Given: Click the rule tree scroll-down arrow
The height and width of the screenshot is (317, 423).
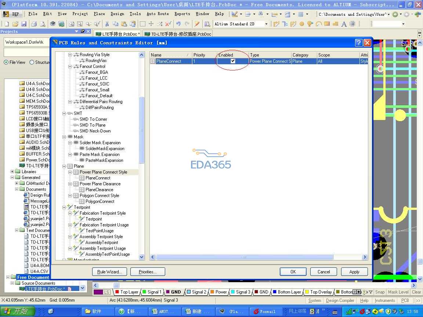Looking at the screenshot, I should [142, 257].
